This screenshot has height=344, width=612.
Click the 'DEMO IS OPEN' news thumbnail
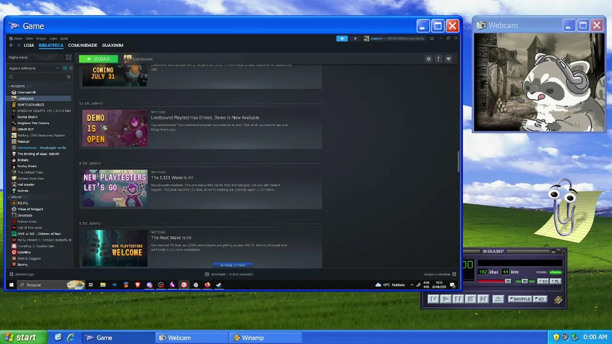coord(115,129)
